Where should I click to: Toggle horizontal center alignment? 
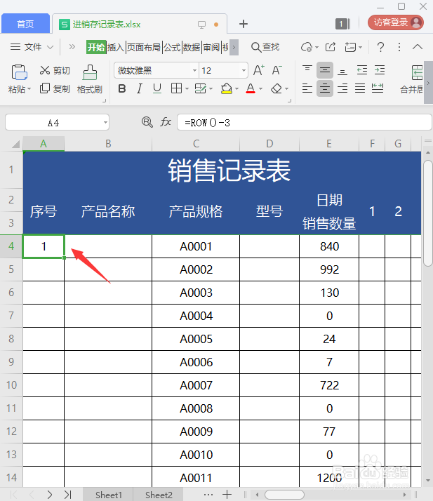click(x=325, y=88)
